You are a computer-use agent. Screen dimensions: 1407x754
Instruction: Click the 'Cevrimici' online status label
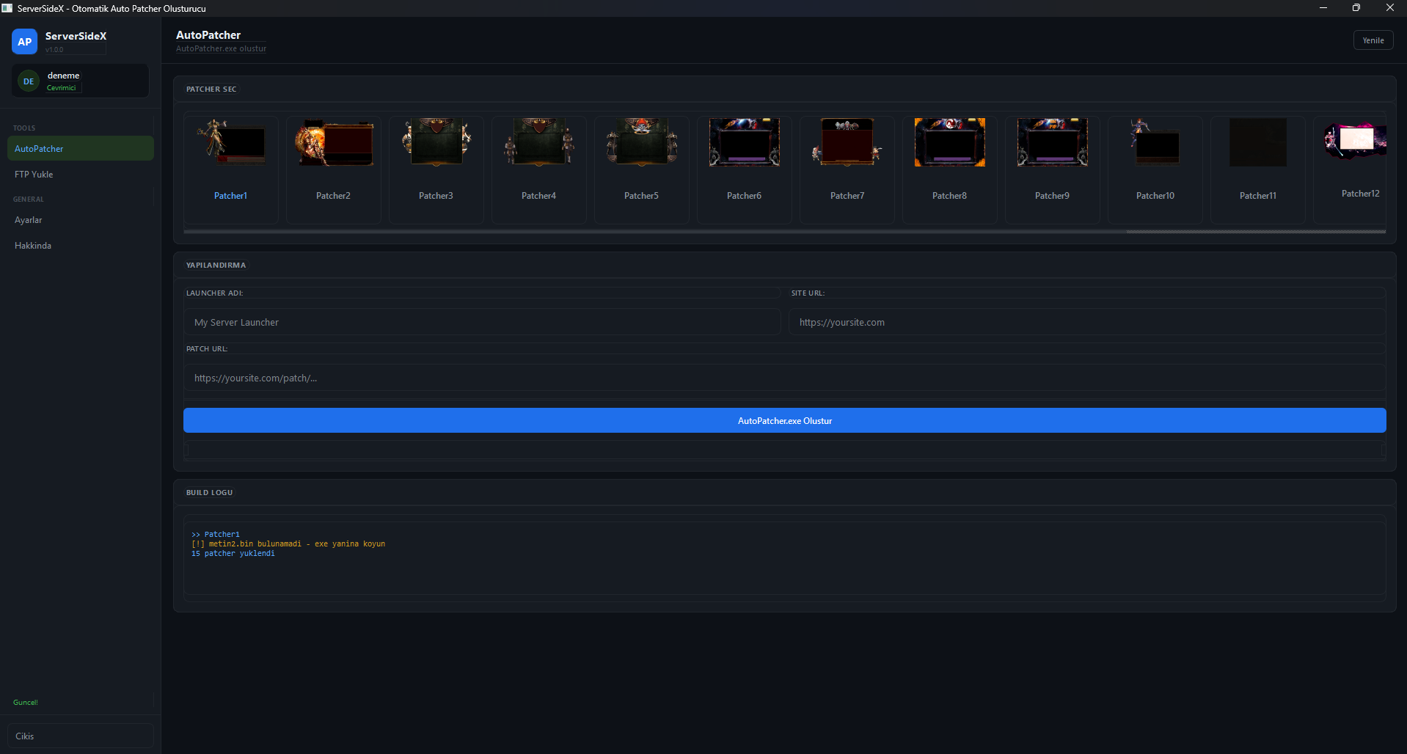pyautogui.click(x=61, y=88)
